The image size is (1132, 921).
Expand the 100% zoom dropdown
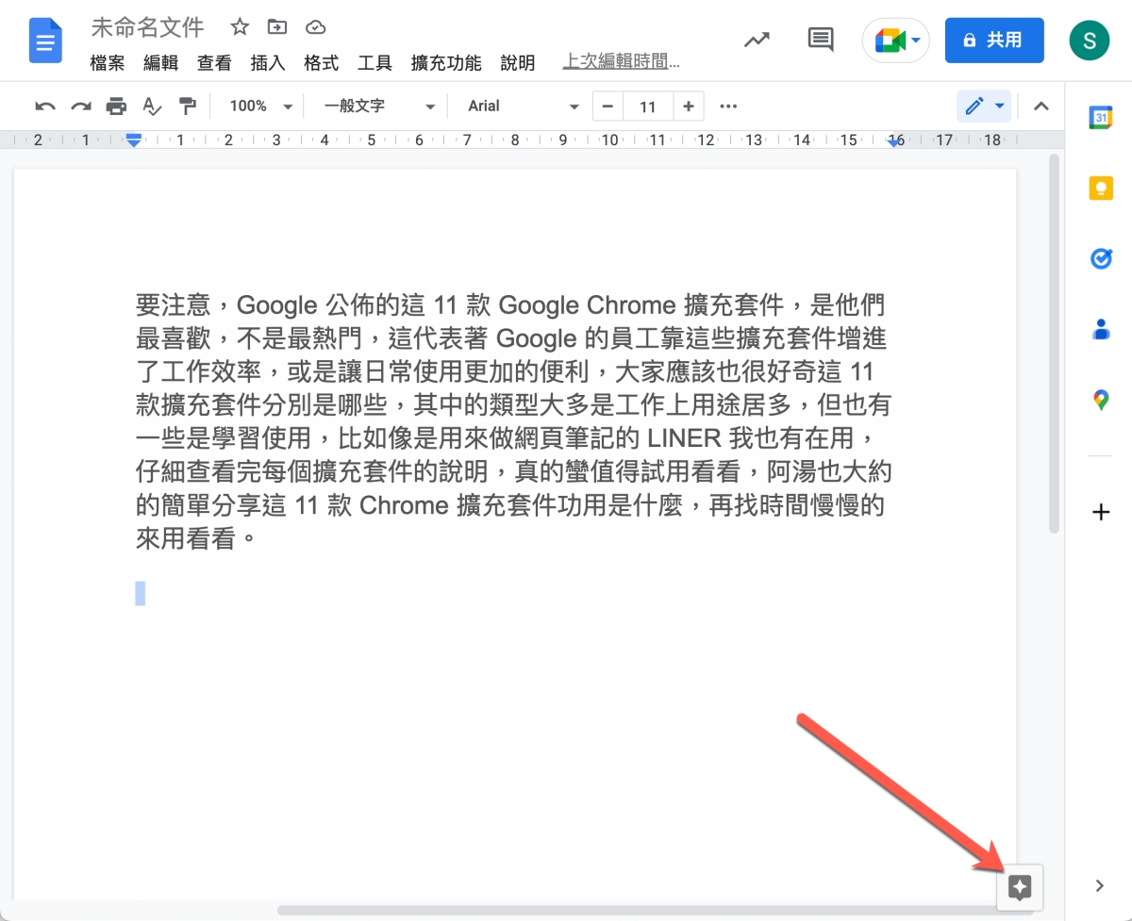pyautogui.click(x=261, y=107)
